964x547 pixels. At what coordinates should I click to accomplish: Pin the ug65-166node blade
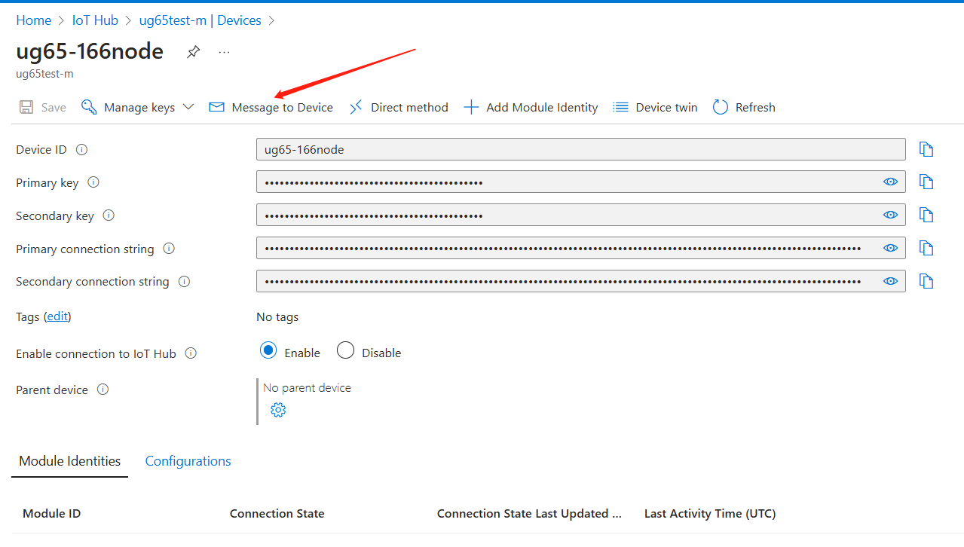pos(194,52)
